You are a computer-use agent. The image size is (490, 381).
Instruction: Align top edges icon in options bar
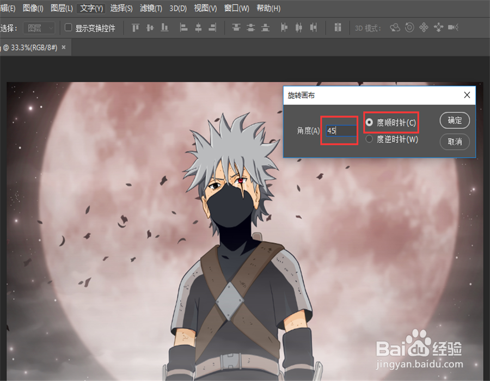coord(136,28)
